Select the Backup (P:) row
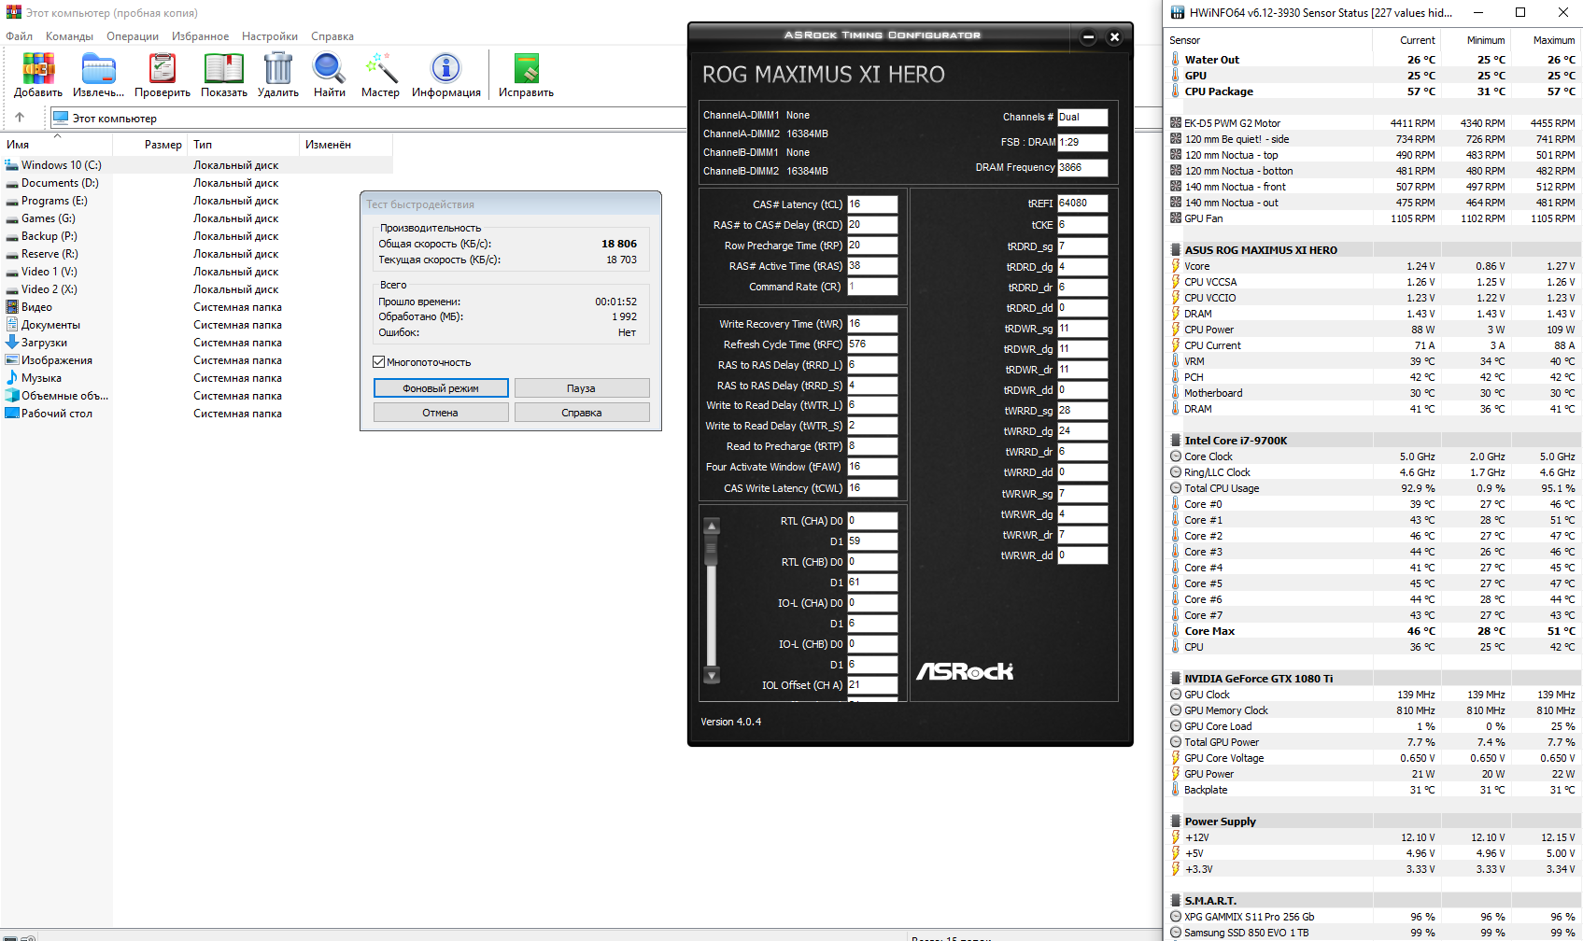Screen dimensions: 1583x941 196,236
